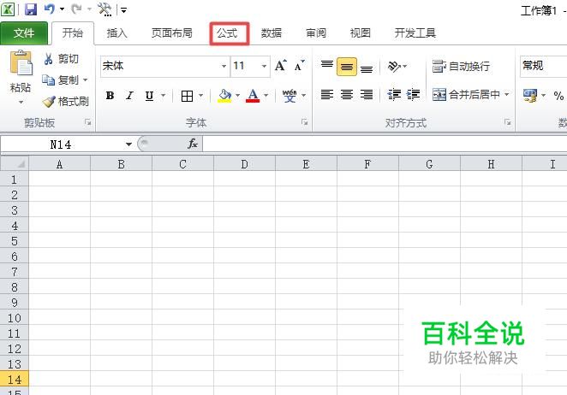
Task: Toggle Underline formatting
Action: pyautogui.click(x=149, y=96)
